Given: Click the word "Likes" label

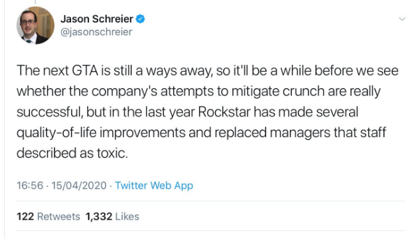Looking at the screenshot, I should click(127, 216).
